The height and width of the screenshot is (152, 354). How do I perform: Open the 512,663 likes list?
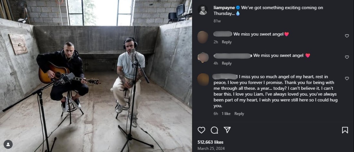pos(210,142)
